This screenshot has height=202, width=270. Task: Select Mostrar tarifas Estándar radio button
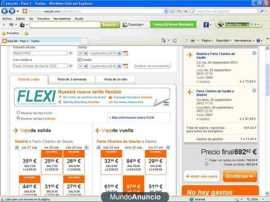[x=18, y=118]
